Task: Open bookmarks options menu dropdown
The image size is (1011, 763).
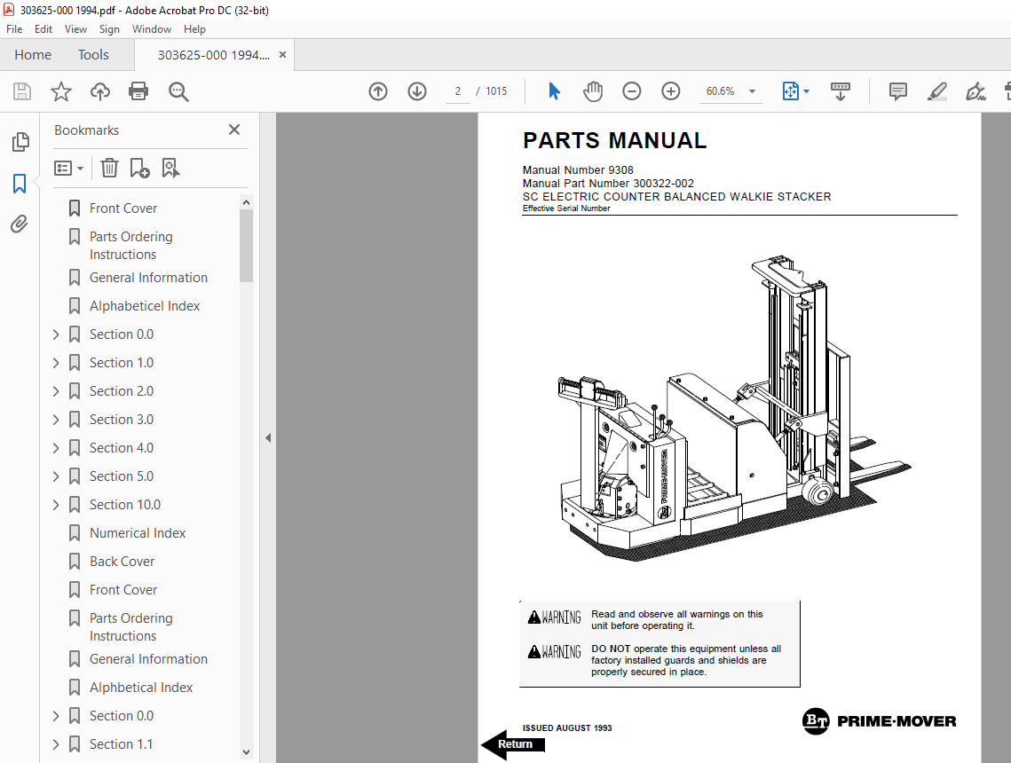Action: 69,169
